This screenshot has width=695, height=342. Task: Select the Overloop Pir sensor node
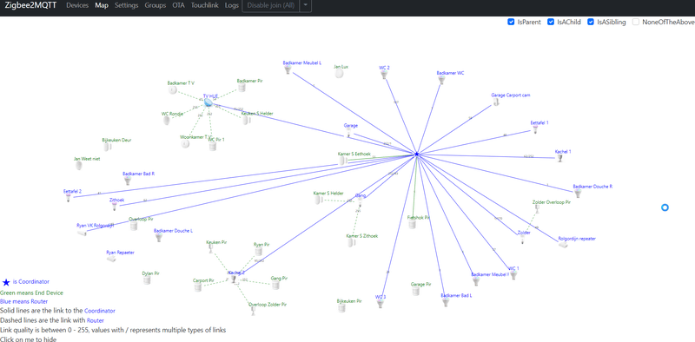click(x=134, y=226)
